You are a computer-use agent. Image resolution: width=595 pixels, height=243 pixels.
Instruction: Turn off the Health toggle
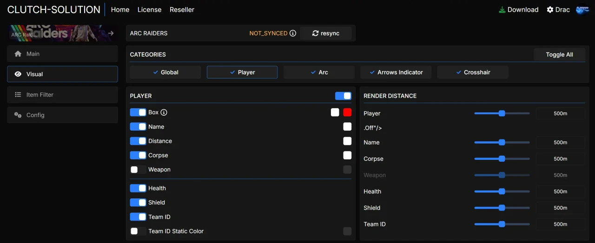pyautogui.click(x=138, y=188)
